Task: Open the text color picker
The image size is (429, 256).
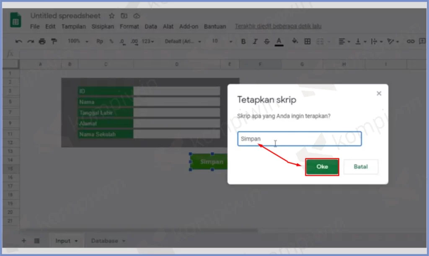Action: (279, 41)
